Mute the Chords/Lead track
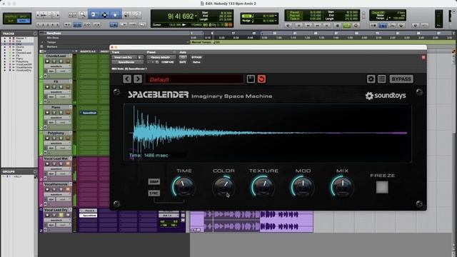The width and height of the screenshot is (457, 257). coord(68,61)
